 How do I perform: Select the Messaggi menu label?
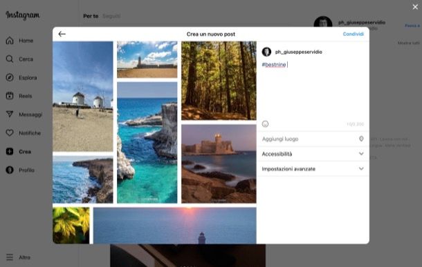[30, 115]
